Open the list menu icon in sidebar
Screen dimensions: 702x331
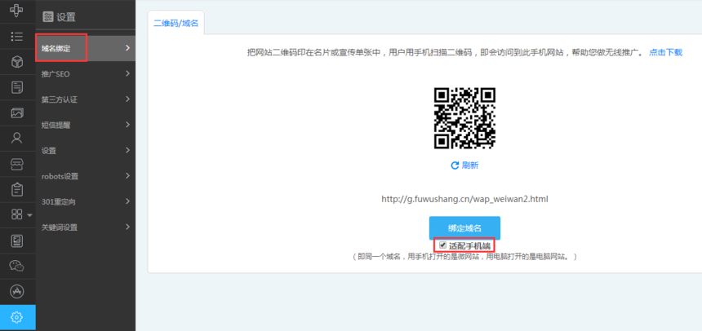point(17,36)
